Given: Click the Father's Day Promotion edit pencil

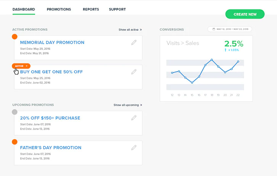Looking at the screenshot, I should click(134, 147).
